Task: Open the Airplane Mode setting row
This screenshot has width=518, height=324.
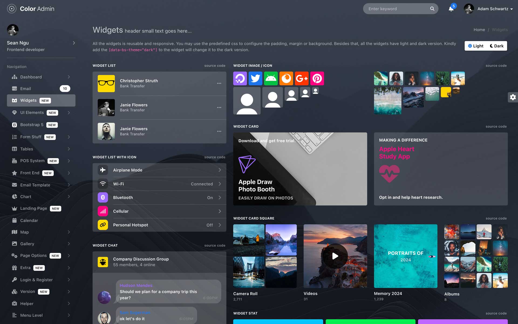Action: click(x=159, y=170)
